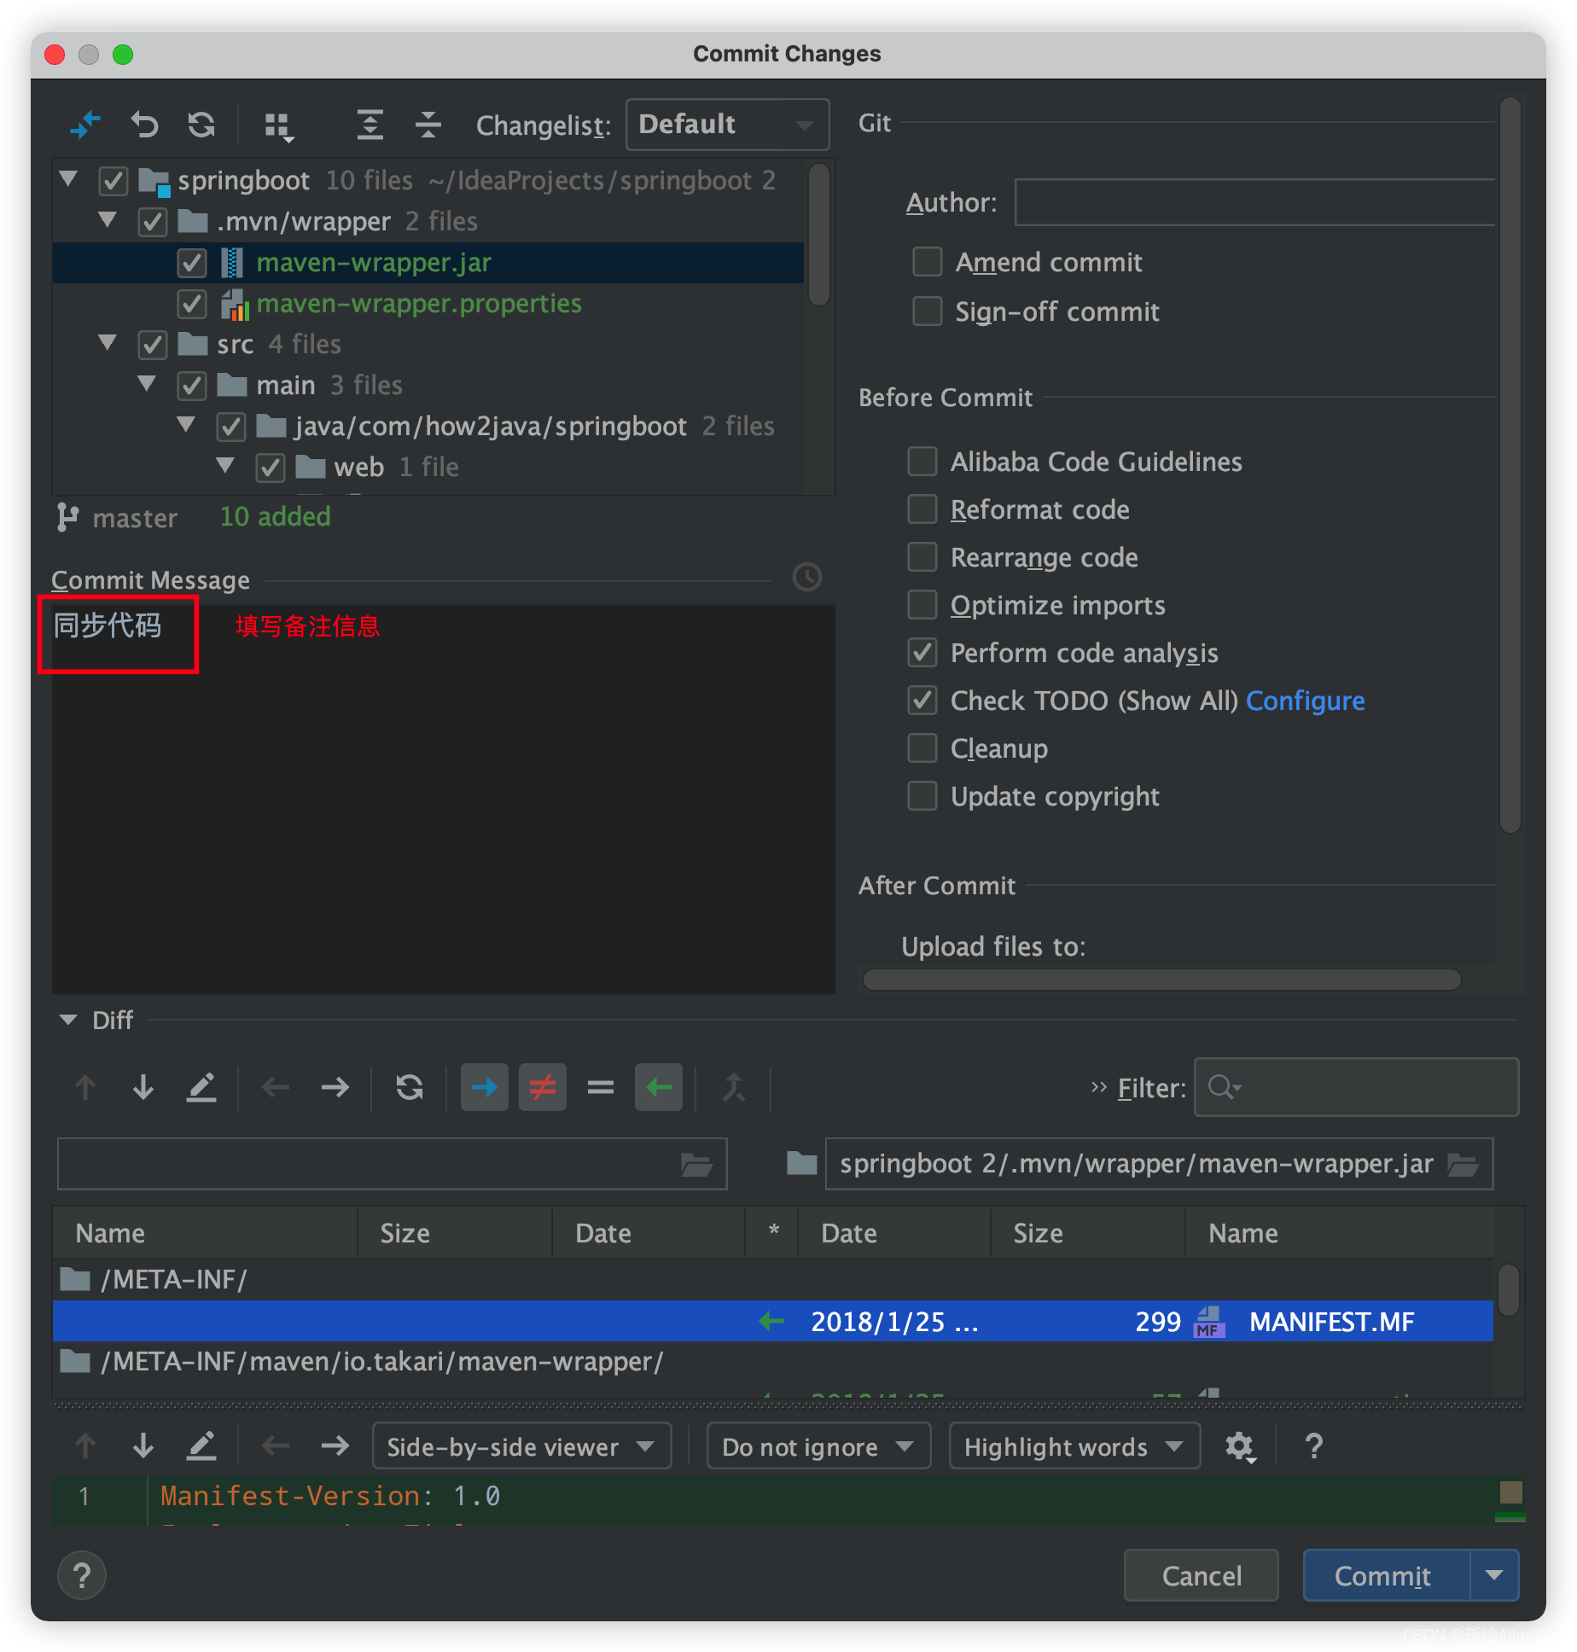Go to next difference arrow in Diff toolbar
The height and width of the screenshot is (1652, 1577).
coord(143,1087)
